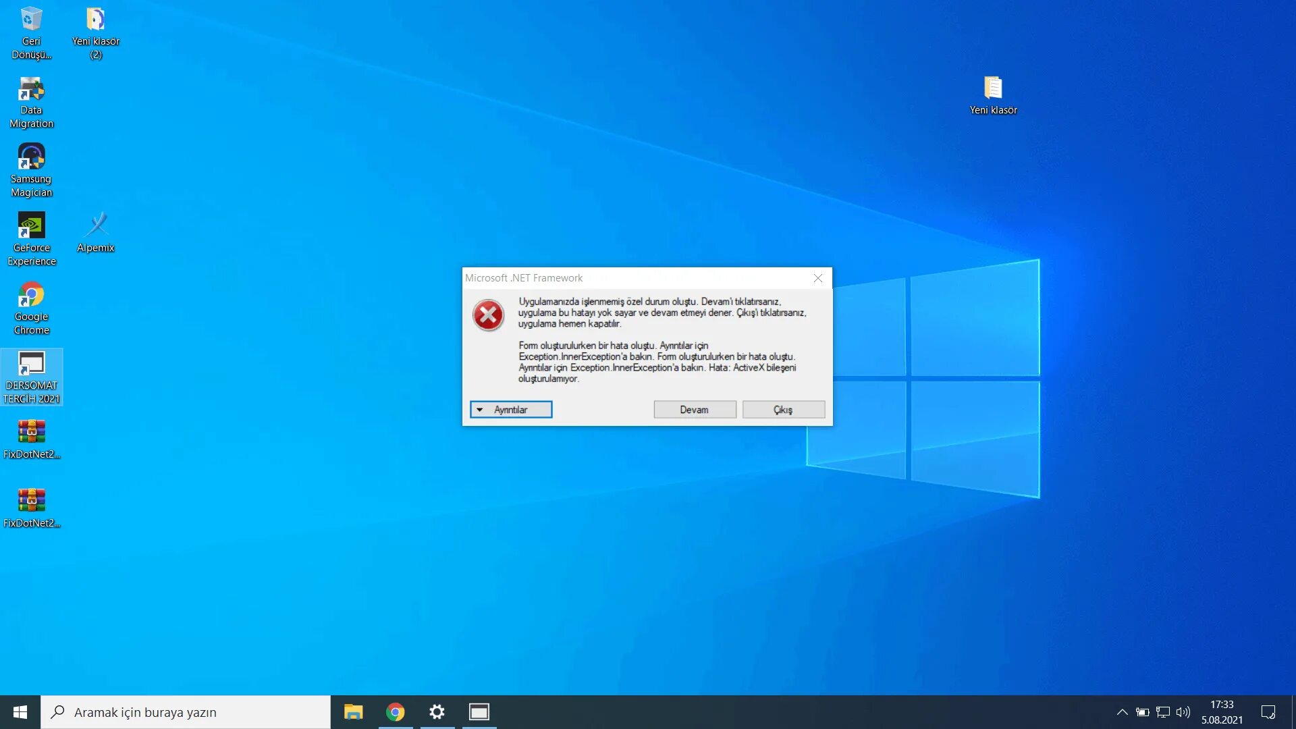Open the volume control in tray
This screenshot has width=1296, height=729.
(x=1183, y=712)
